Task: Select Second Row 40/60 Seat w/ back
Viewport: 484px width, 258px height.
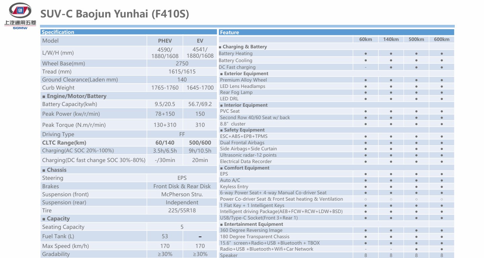Action: coord(255,117)
